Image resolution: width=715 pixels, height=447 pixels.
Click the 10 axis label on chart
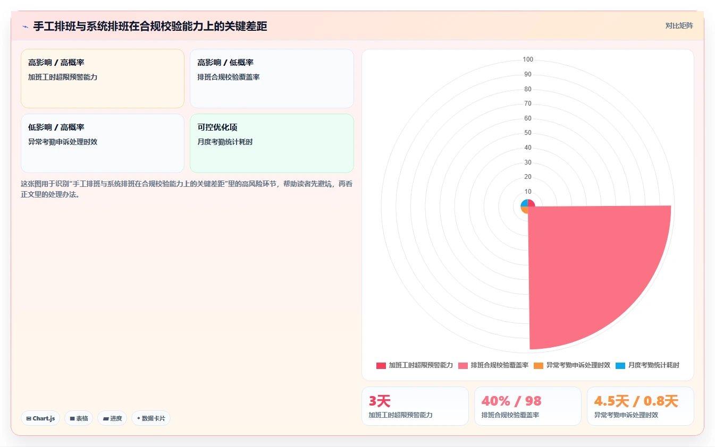pos(528,192)
